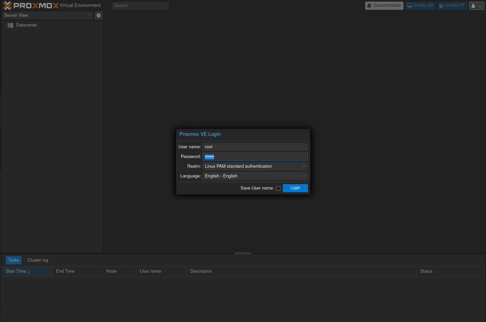Switch to the Cluster log tab
The width and height of the screenshot is (486, 322).
pyautogui.click(x=38, y=260)
